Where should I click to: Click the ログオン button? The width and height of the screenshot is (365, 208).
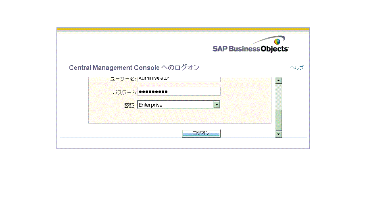pos(201,133)
